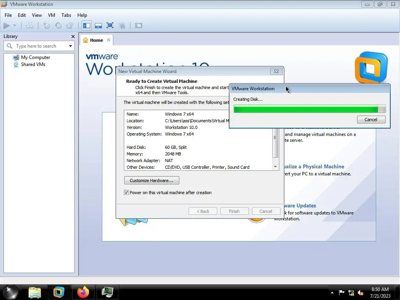Click the Revert to Snapshot toolbar icon
The height and width of the screenshot is (300, 400).
pyautogui.click(x=59, y=25)
